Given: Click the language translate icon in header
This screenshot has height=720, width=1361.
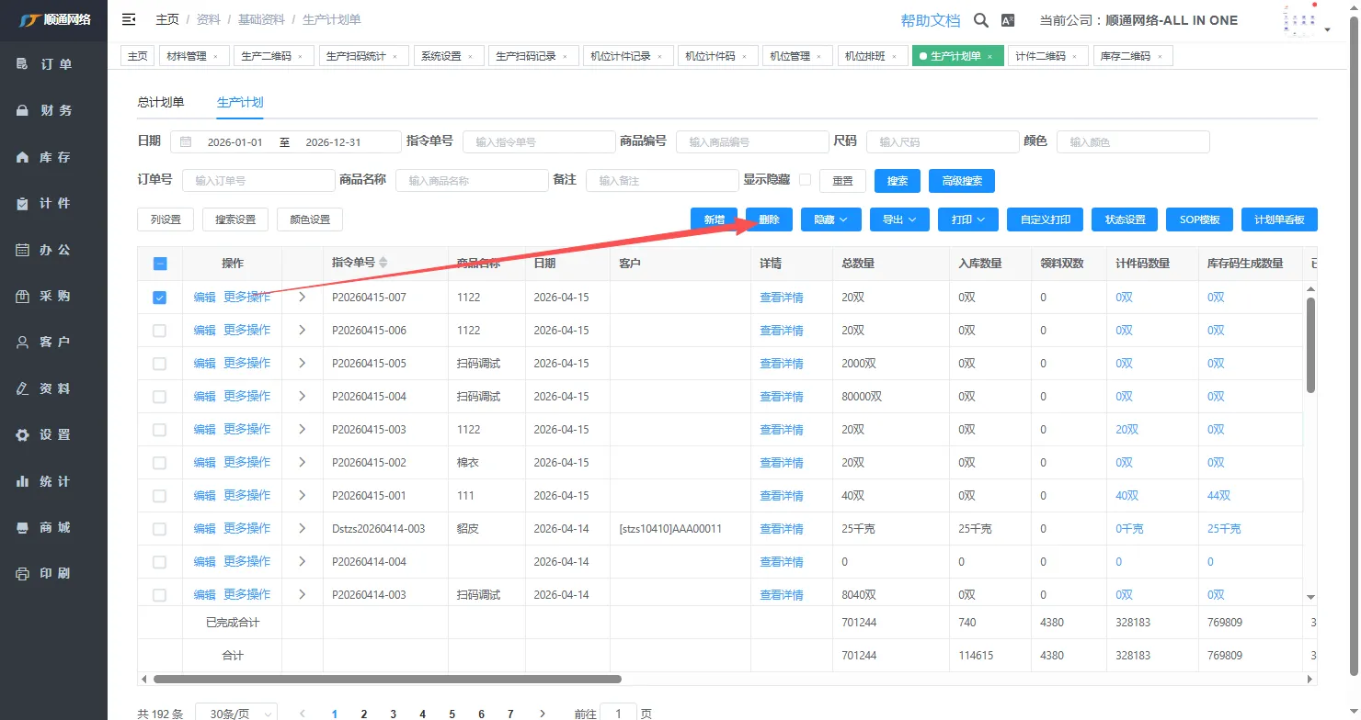Looking at the screenshot, I should click(1008, 20).
